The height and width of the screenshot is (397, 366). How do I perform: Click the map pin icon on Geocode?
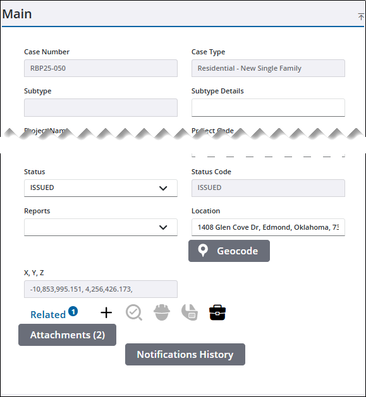[x=203, y=251]
